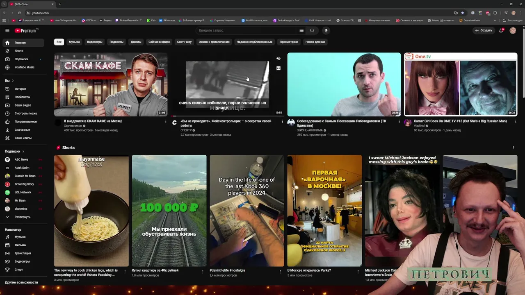The image size is (525, 295).
Task: Open Спорт in the Навигатор section
Action: tap(23, 270)
